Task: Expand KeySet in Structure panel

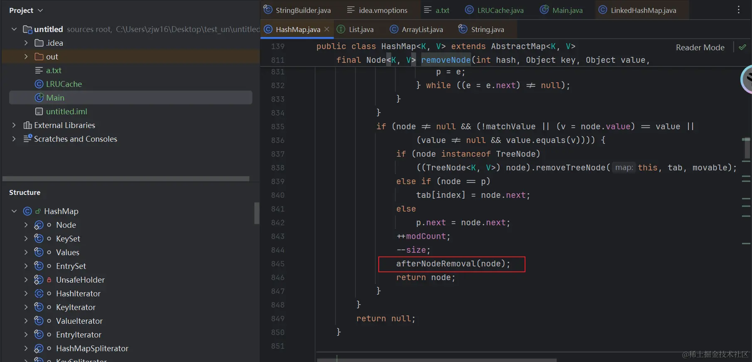Action: [x=26, y=239]
